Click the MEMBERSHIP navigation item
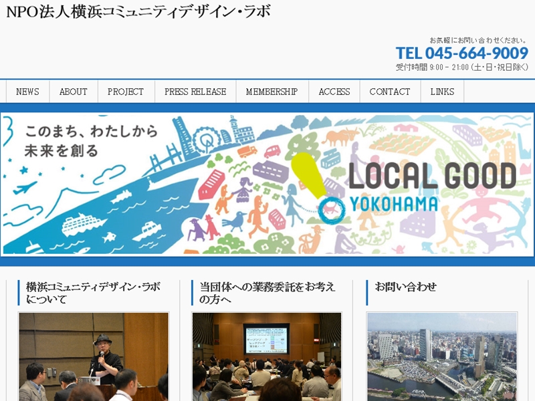The width and height of the screenshot is (535, 401). tap(272, 92)
